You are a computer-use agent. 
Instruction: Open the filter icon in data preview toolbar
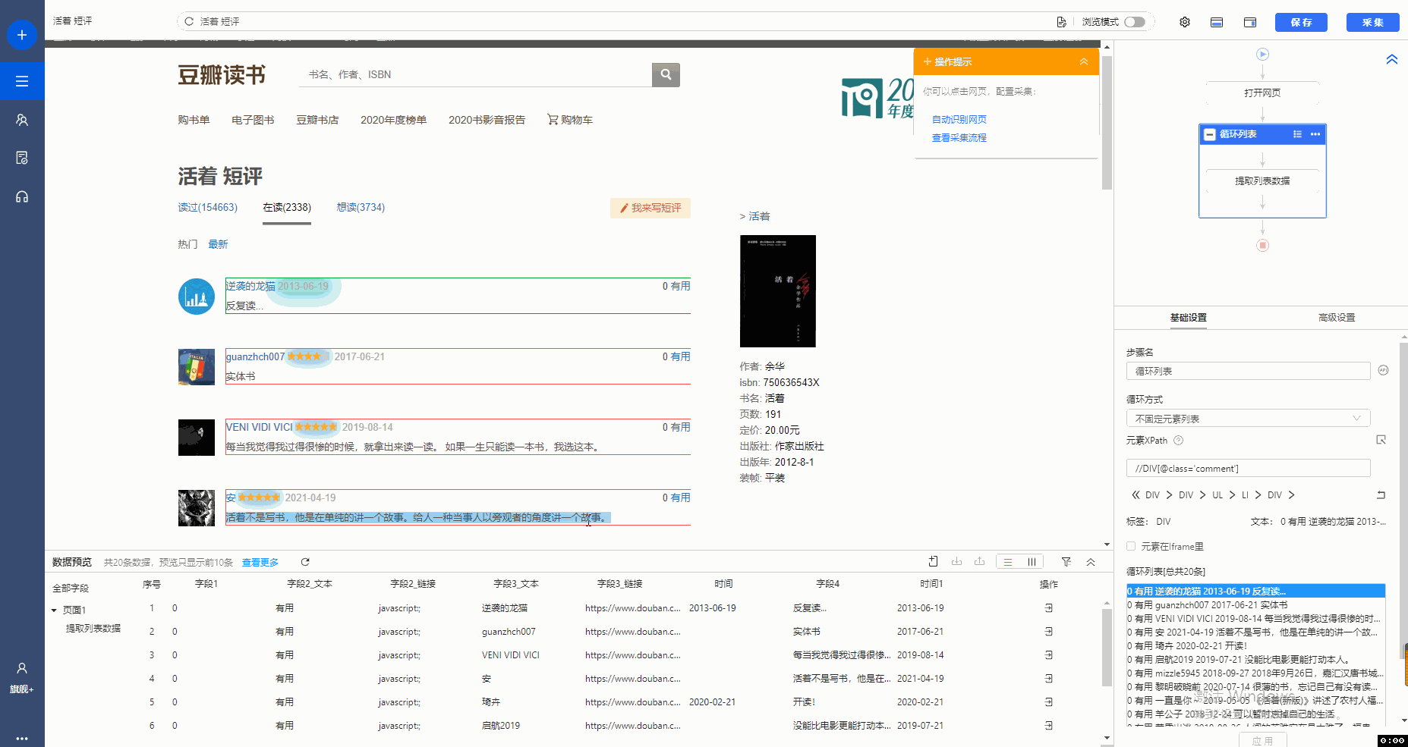pos(1066,562)
